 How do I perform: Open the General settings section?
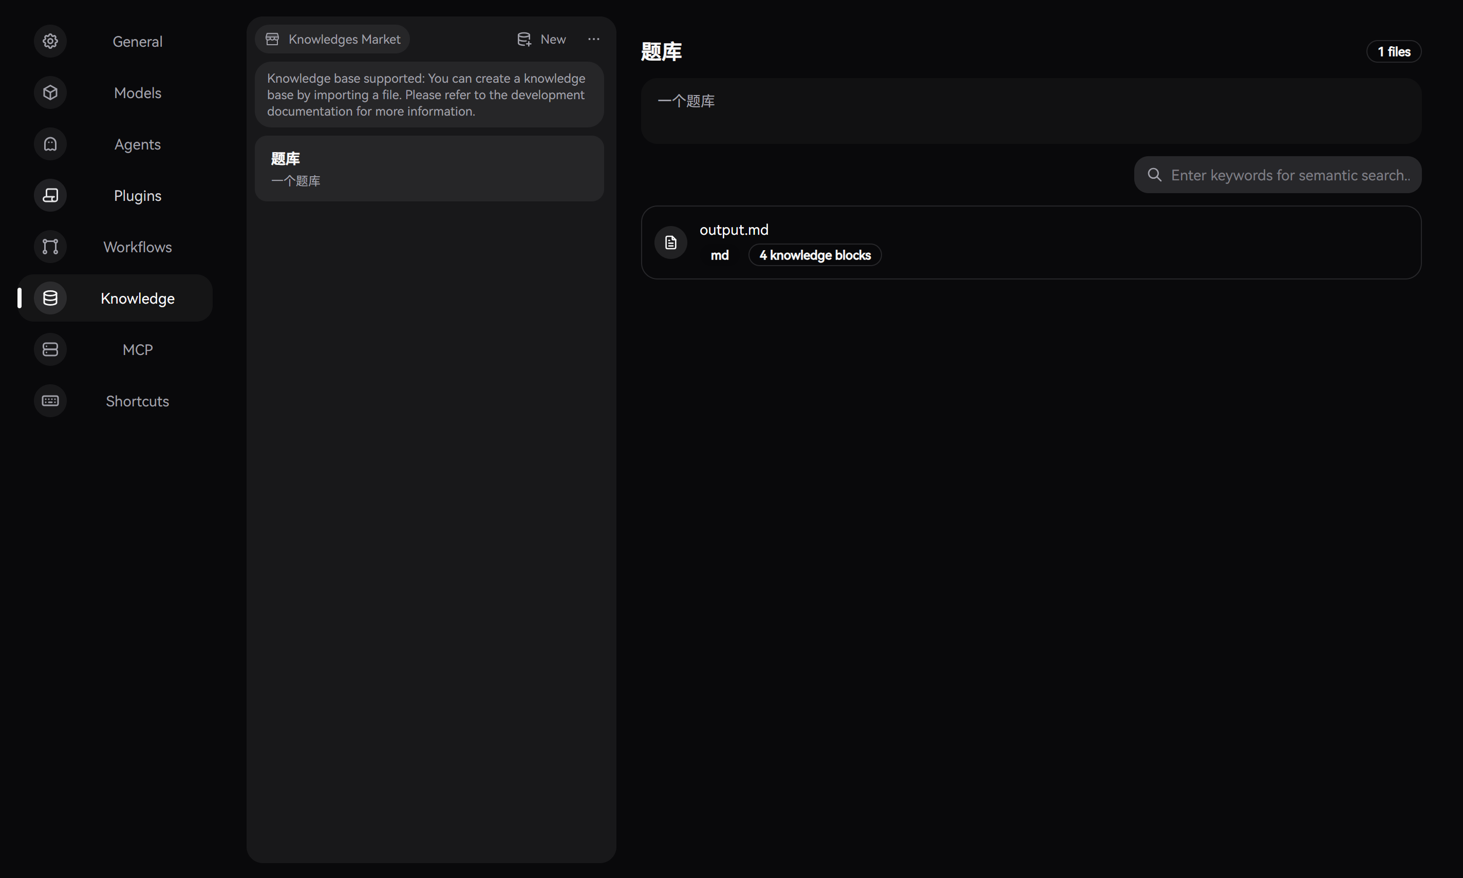[115, 42]
